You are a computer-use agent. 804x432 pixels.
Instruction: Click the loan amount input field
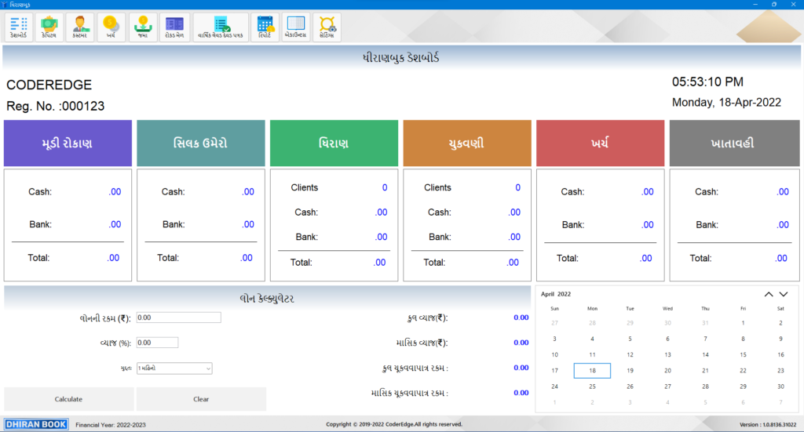pos(178,318)
